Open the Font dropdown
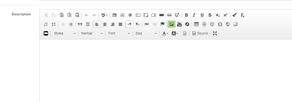This screenshot has width=292, height=102. (x=119, y=33)
